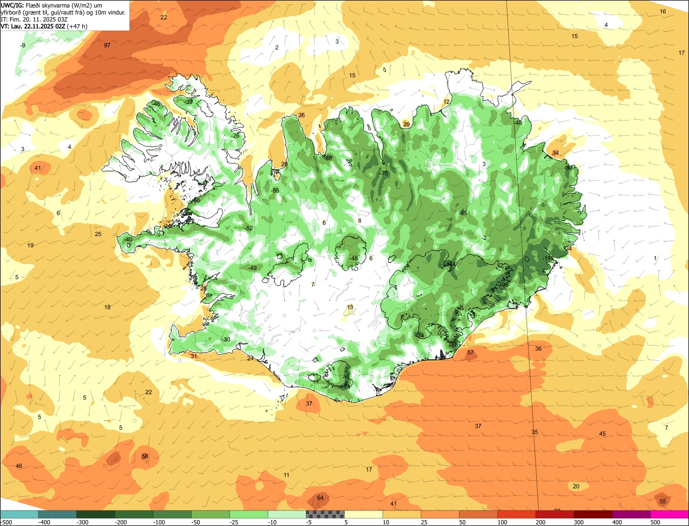Click the 100 legend scale label
Image resolution: width=689 pixels, height=526 pixels.
(x=503, y=522)
